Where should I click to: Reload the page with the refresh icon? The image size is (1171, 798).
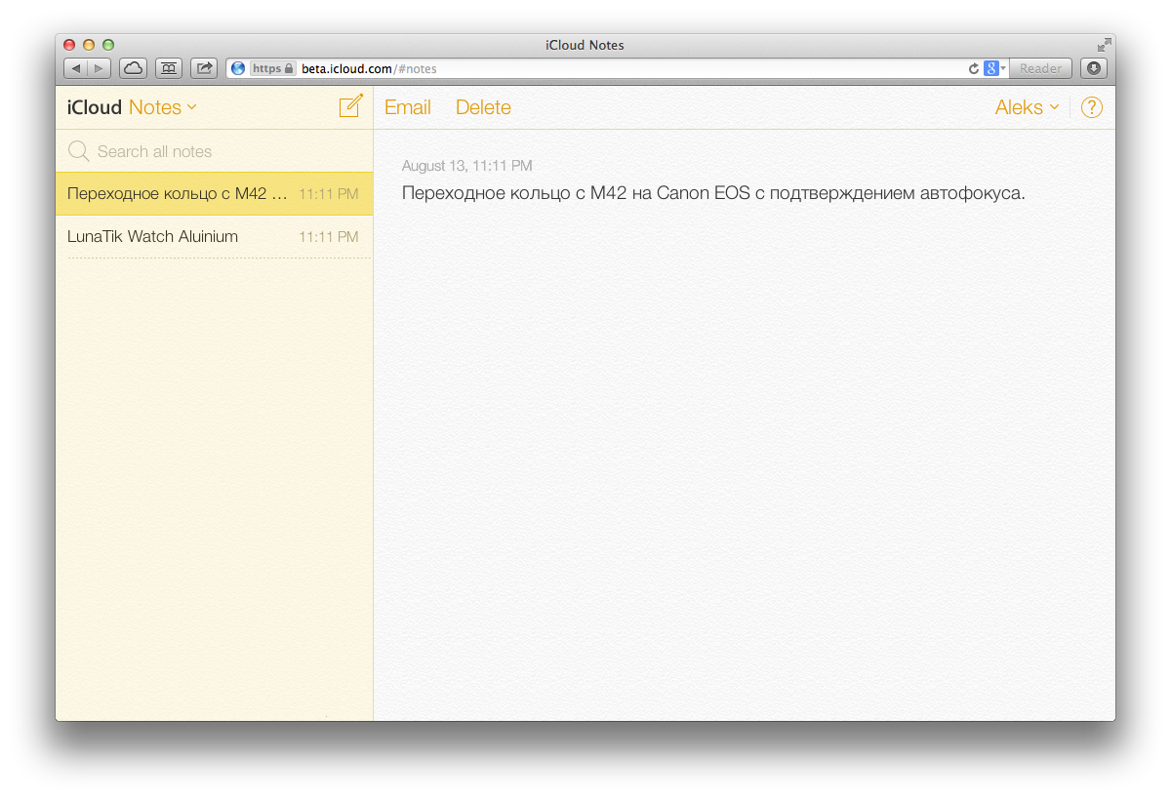[972, 68]
